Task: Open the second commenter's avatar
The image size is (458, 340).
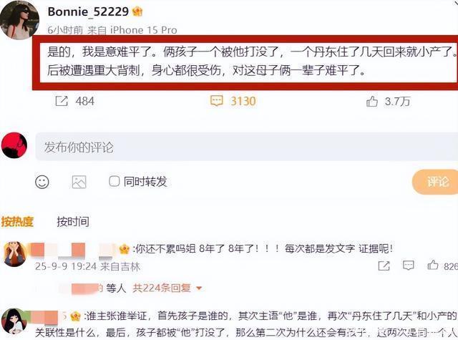Action: click(x=13, y=321)
